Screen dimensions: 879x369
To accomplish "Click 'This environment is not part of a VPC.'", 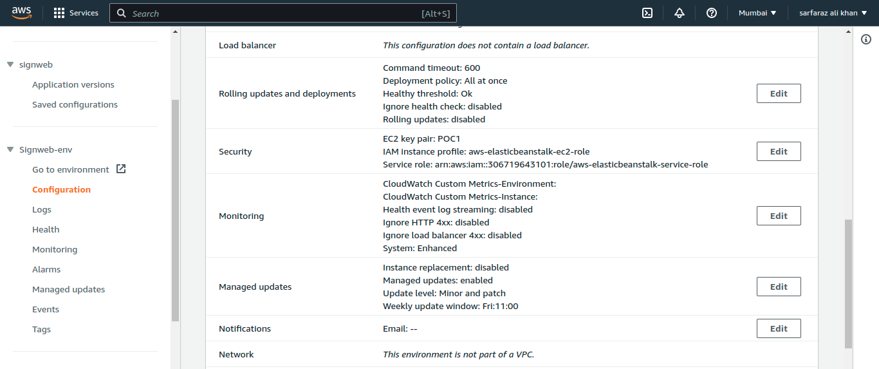I will (458, 354).
